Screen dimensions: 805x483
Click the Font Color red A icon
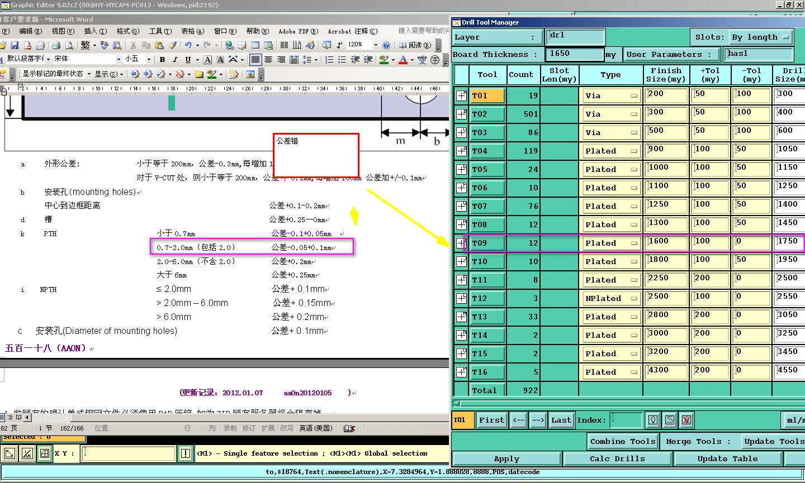click(403, 59)
